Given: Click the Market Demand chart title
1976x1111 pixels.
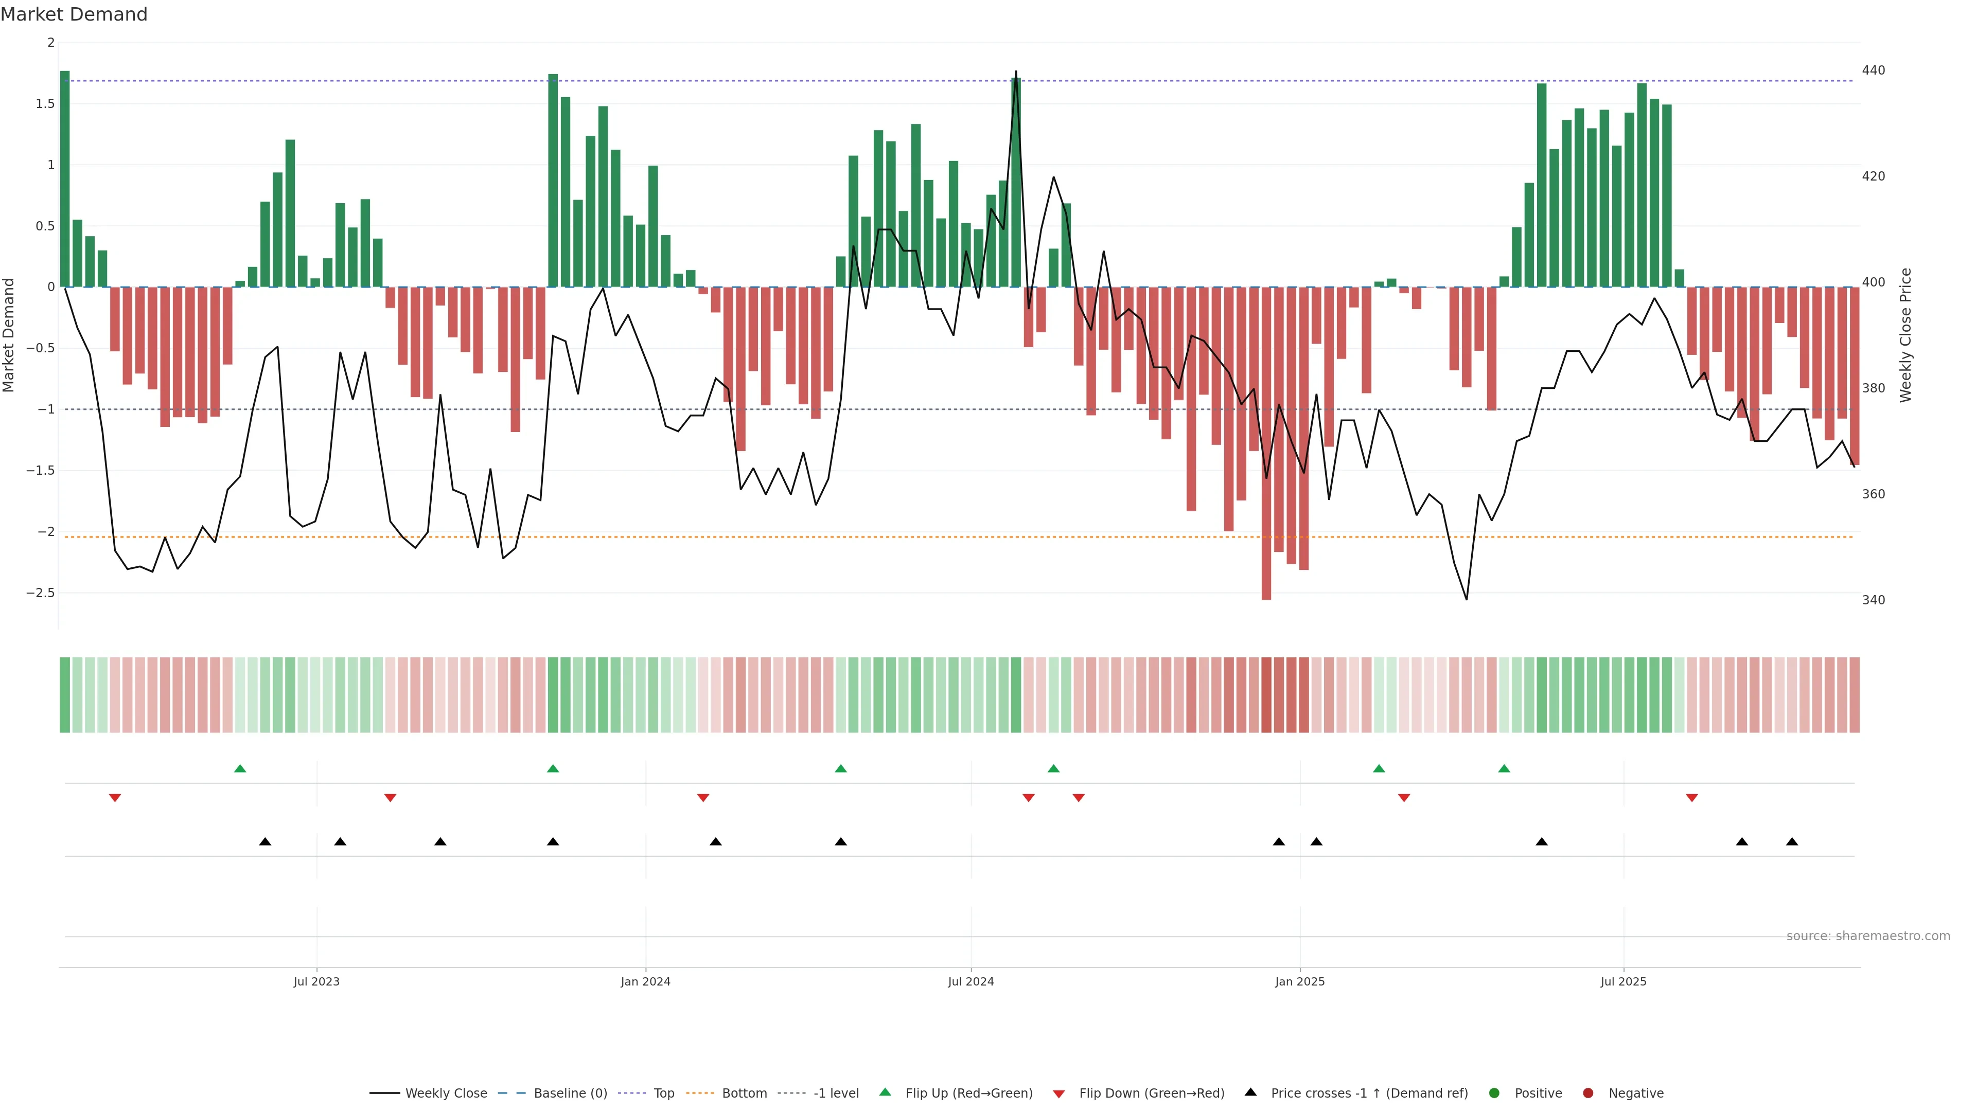Looking at the screenshot, I should coord(74,14).
